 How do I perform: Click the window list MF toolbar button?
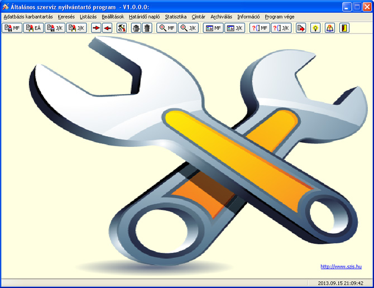(x=213, y=28)
